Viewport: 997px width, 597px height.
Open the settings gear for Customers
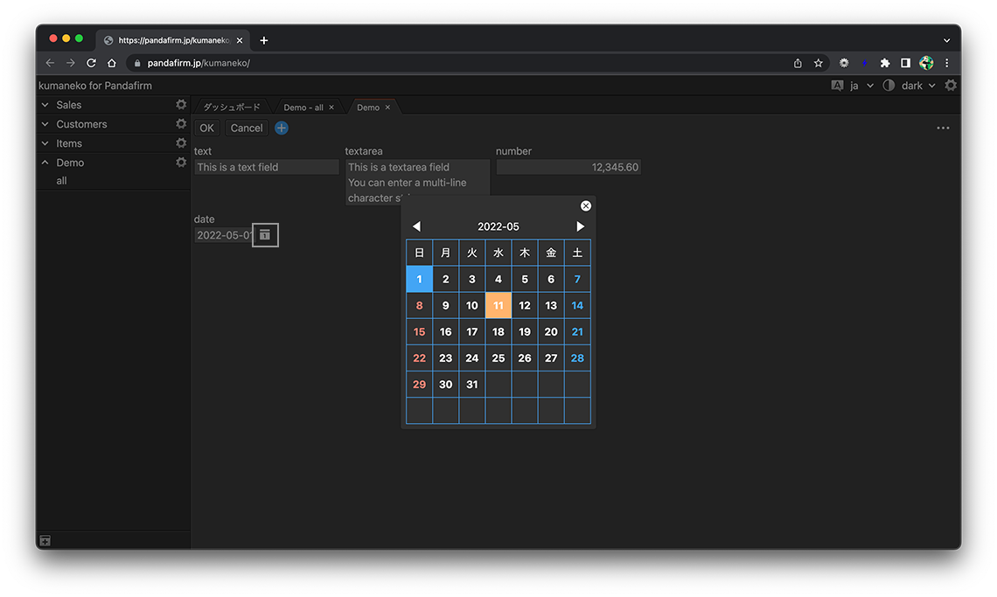tap(181, 124)
